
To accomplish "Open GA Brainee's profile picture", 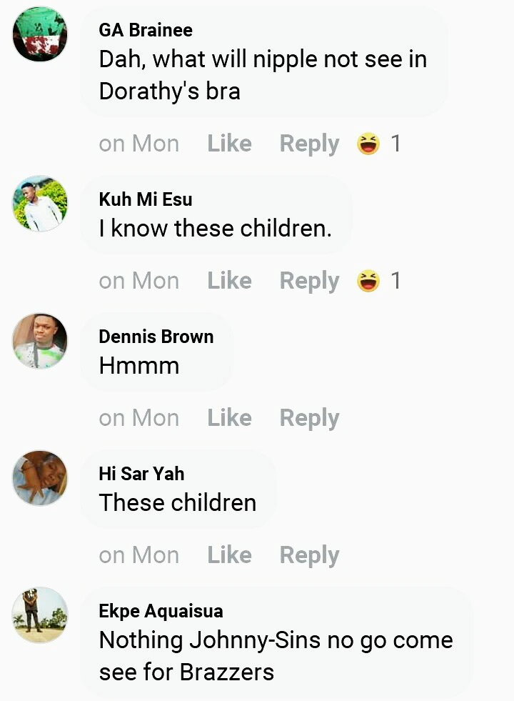I will tap(40, 34).
